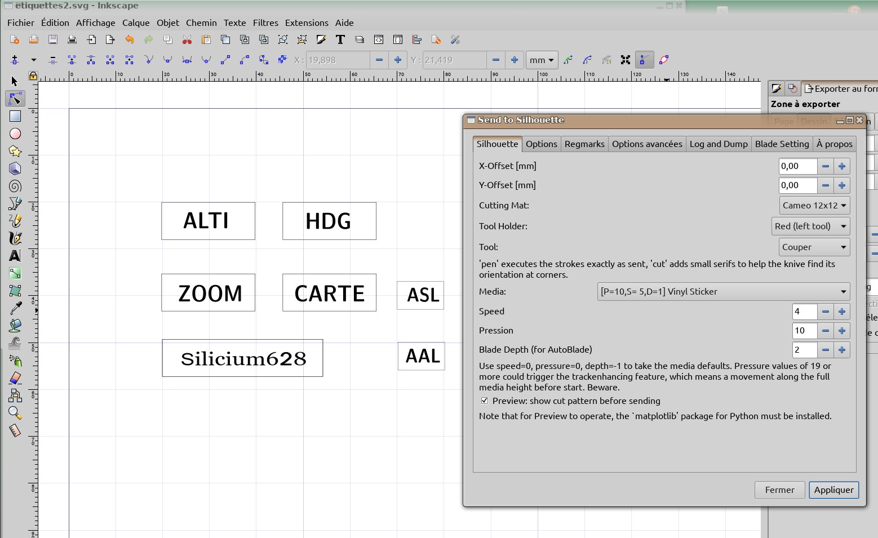Viewport: 878px width, 538px height.
Task: Click the Import file icon
Action: 91,39
